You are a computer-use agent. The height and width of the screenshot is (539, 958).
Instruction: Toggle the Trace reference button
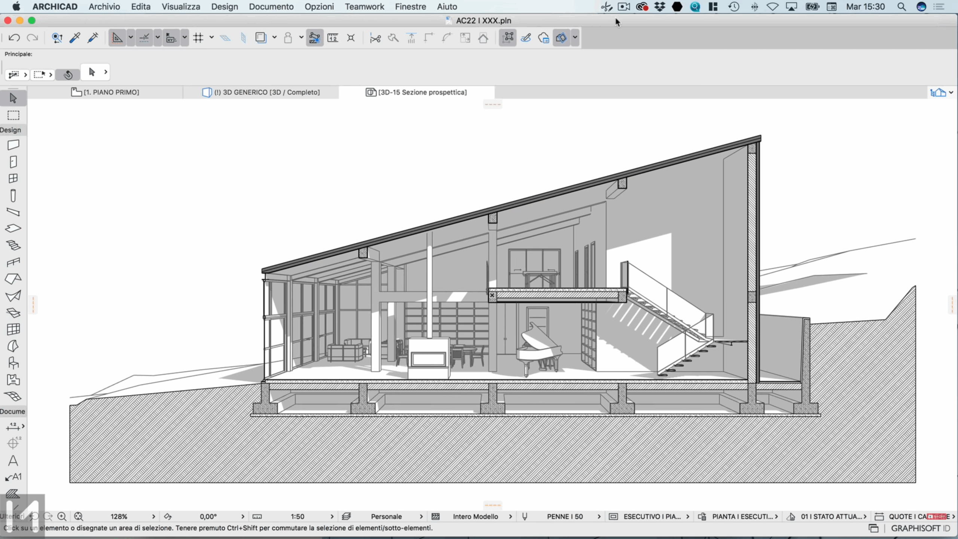(x=261, y=38)
